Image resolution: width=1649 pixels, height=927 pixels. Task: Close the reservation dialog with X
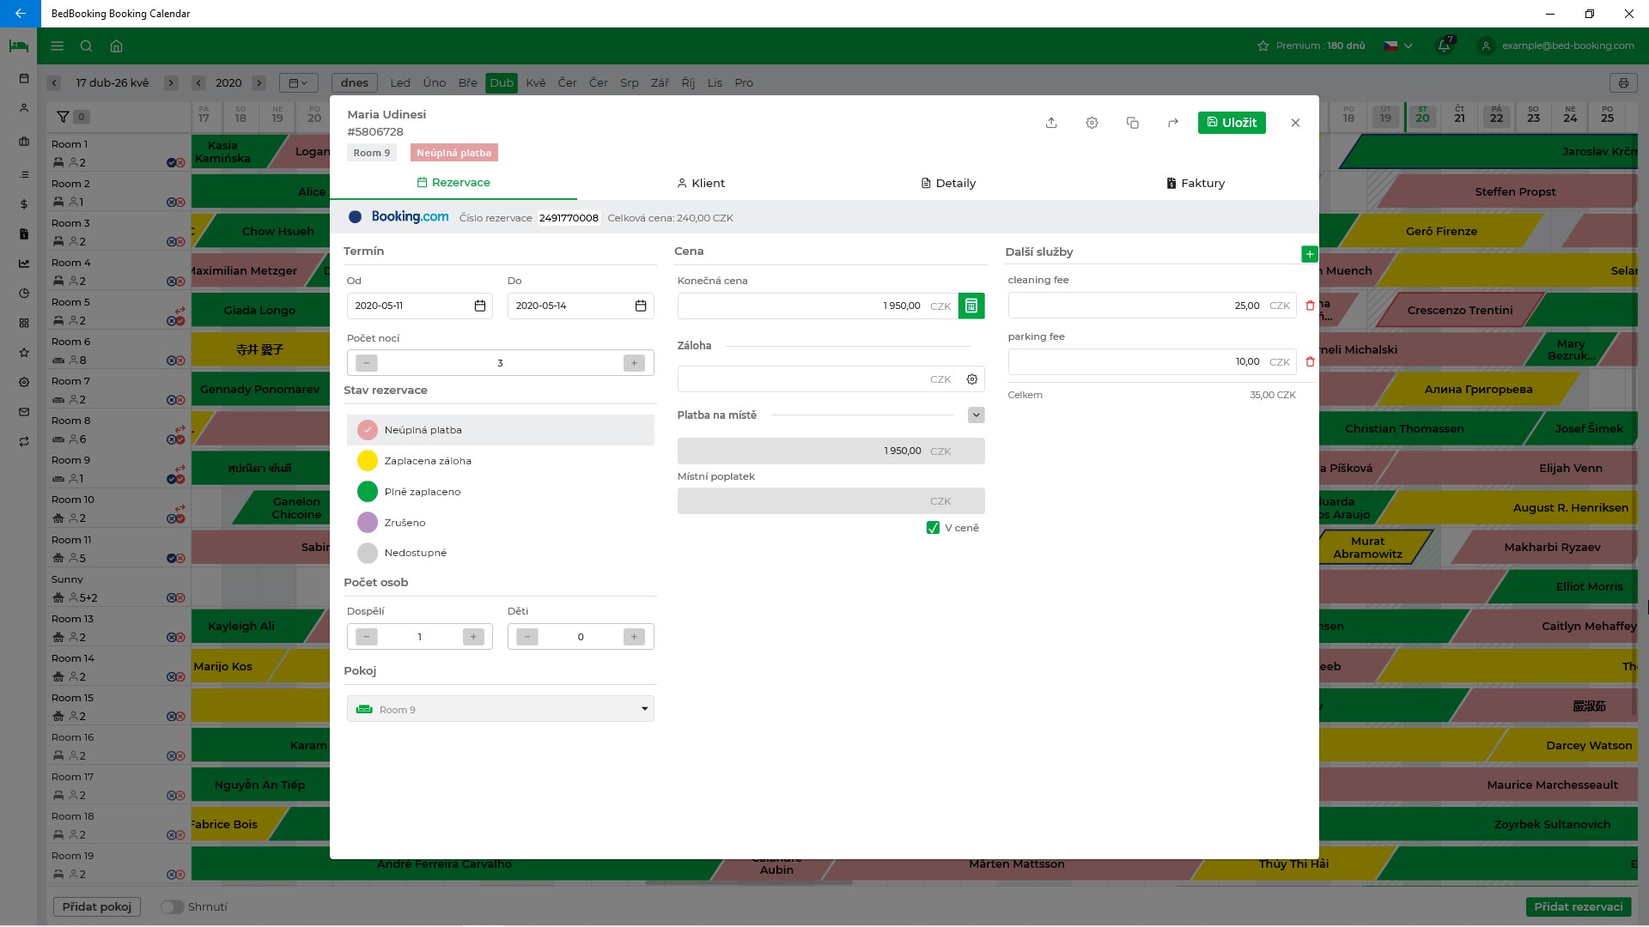(1295, 123)
